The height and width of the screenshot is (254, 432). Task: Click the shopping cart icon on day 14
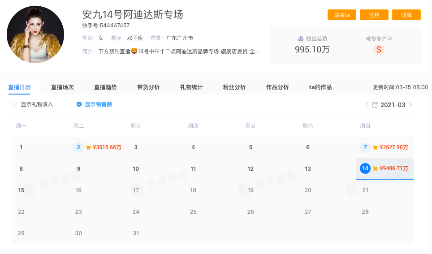click(375, 169)
